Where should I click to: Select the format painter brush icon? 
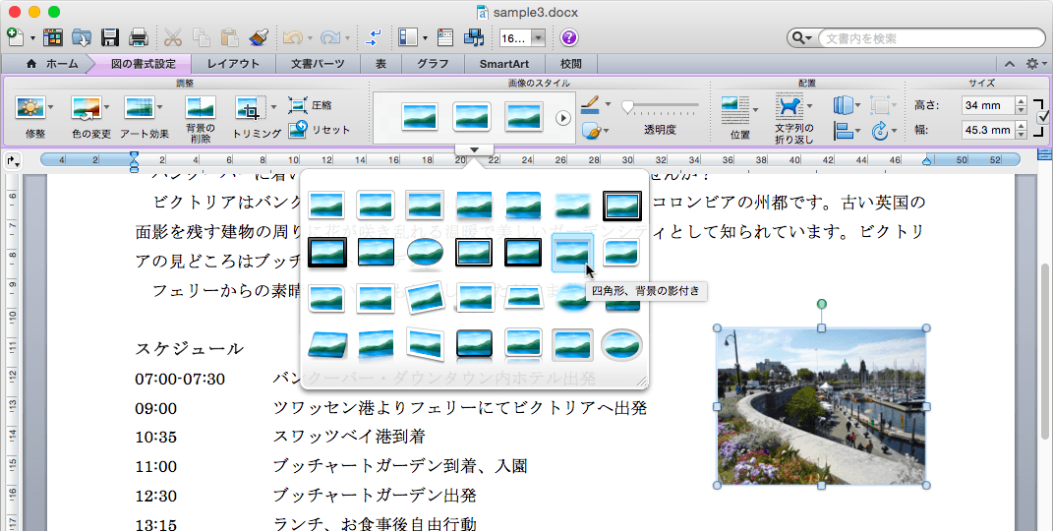[261, 38]
